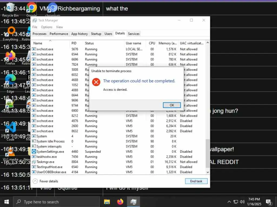This screenshot has height=207, width=277.
Task: Click the Task Manager taskbar icon
Action: point(134,202)
